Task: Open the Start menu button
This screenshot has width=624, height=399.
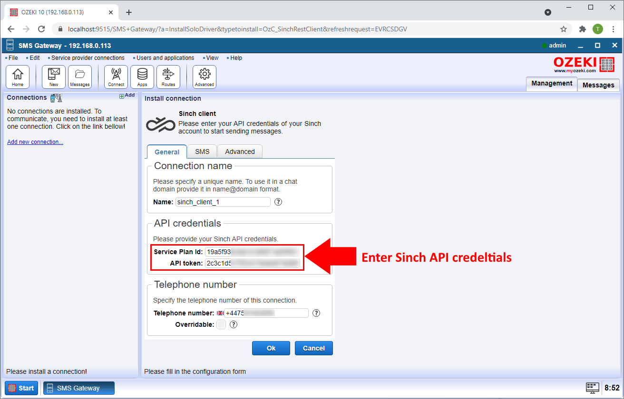Action: (21, 388)
